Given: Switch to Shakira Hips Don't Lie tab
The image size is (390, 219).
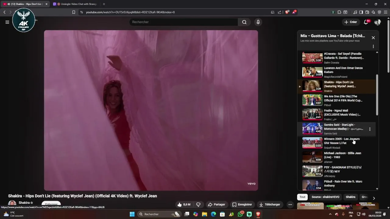Looking at the screenshot, I should 24,4.
